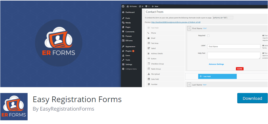Open the comments bubble in the admin bar
268x124 pixels.
(x=147, y=6)
